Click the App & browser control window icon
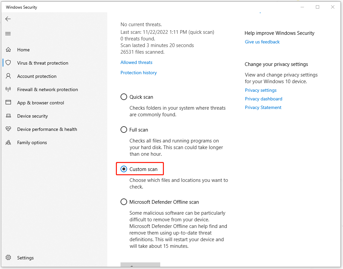The width and height of the screenshot is (343, 269). pos(8,102)
